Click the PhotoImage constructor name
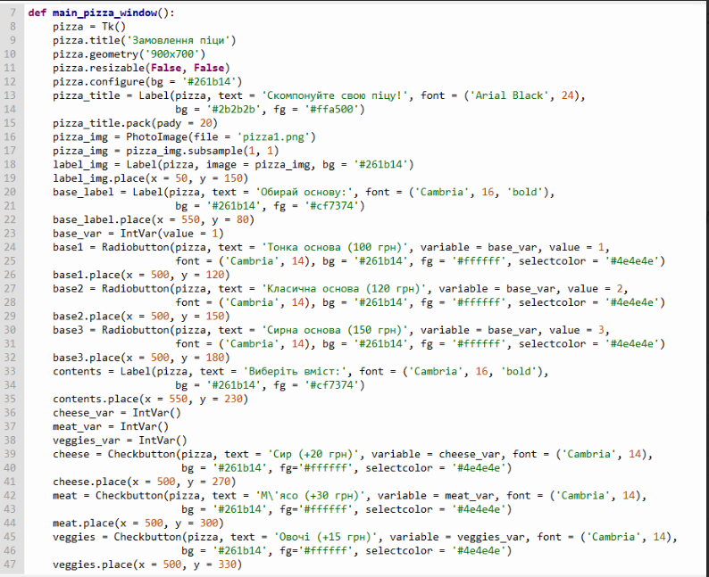The width and height of the screenshot is (709, 577). 156,136
